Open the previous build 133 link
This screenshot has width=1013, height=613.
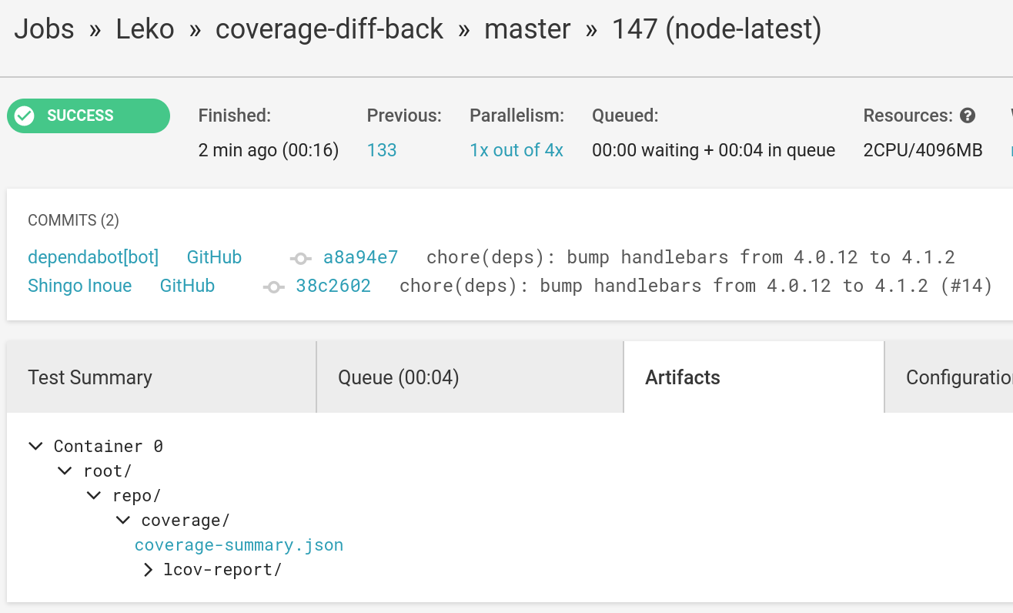pos(382,150)
